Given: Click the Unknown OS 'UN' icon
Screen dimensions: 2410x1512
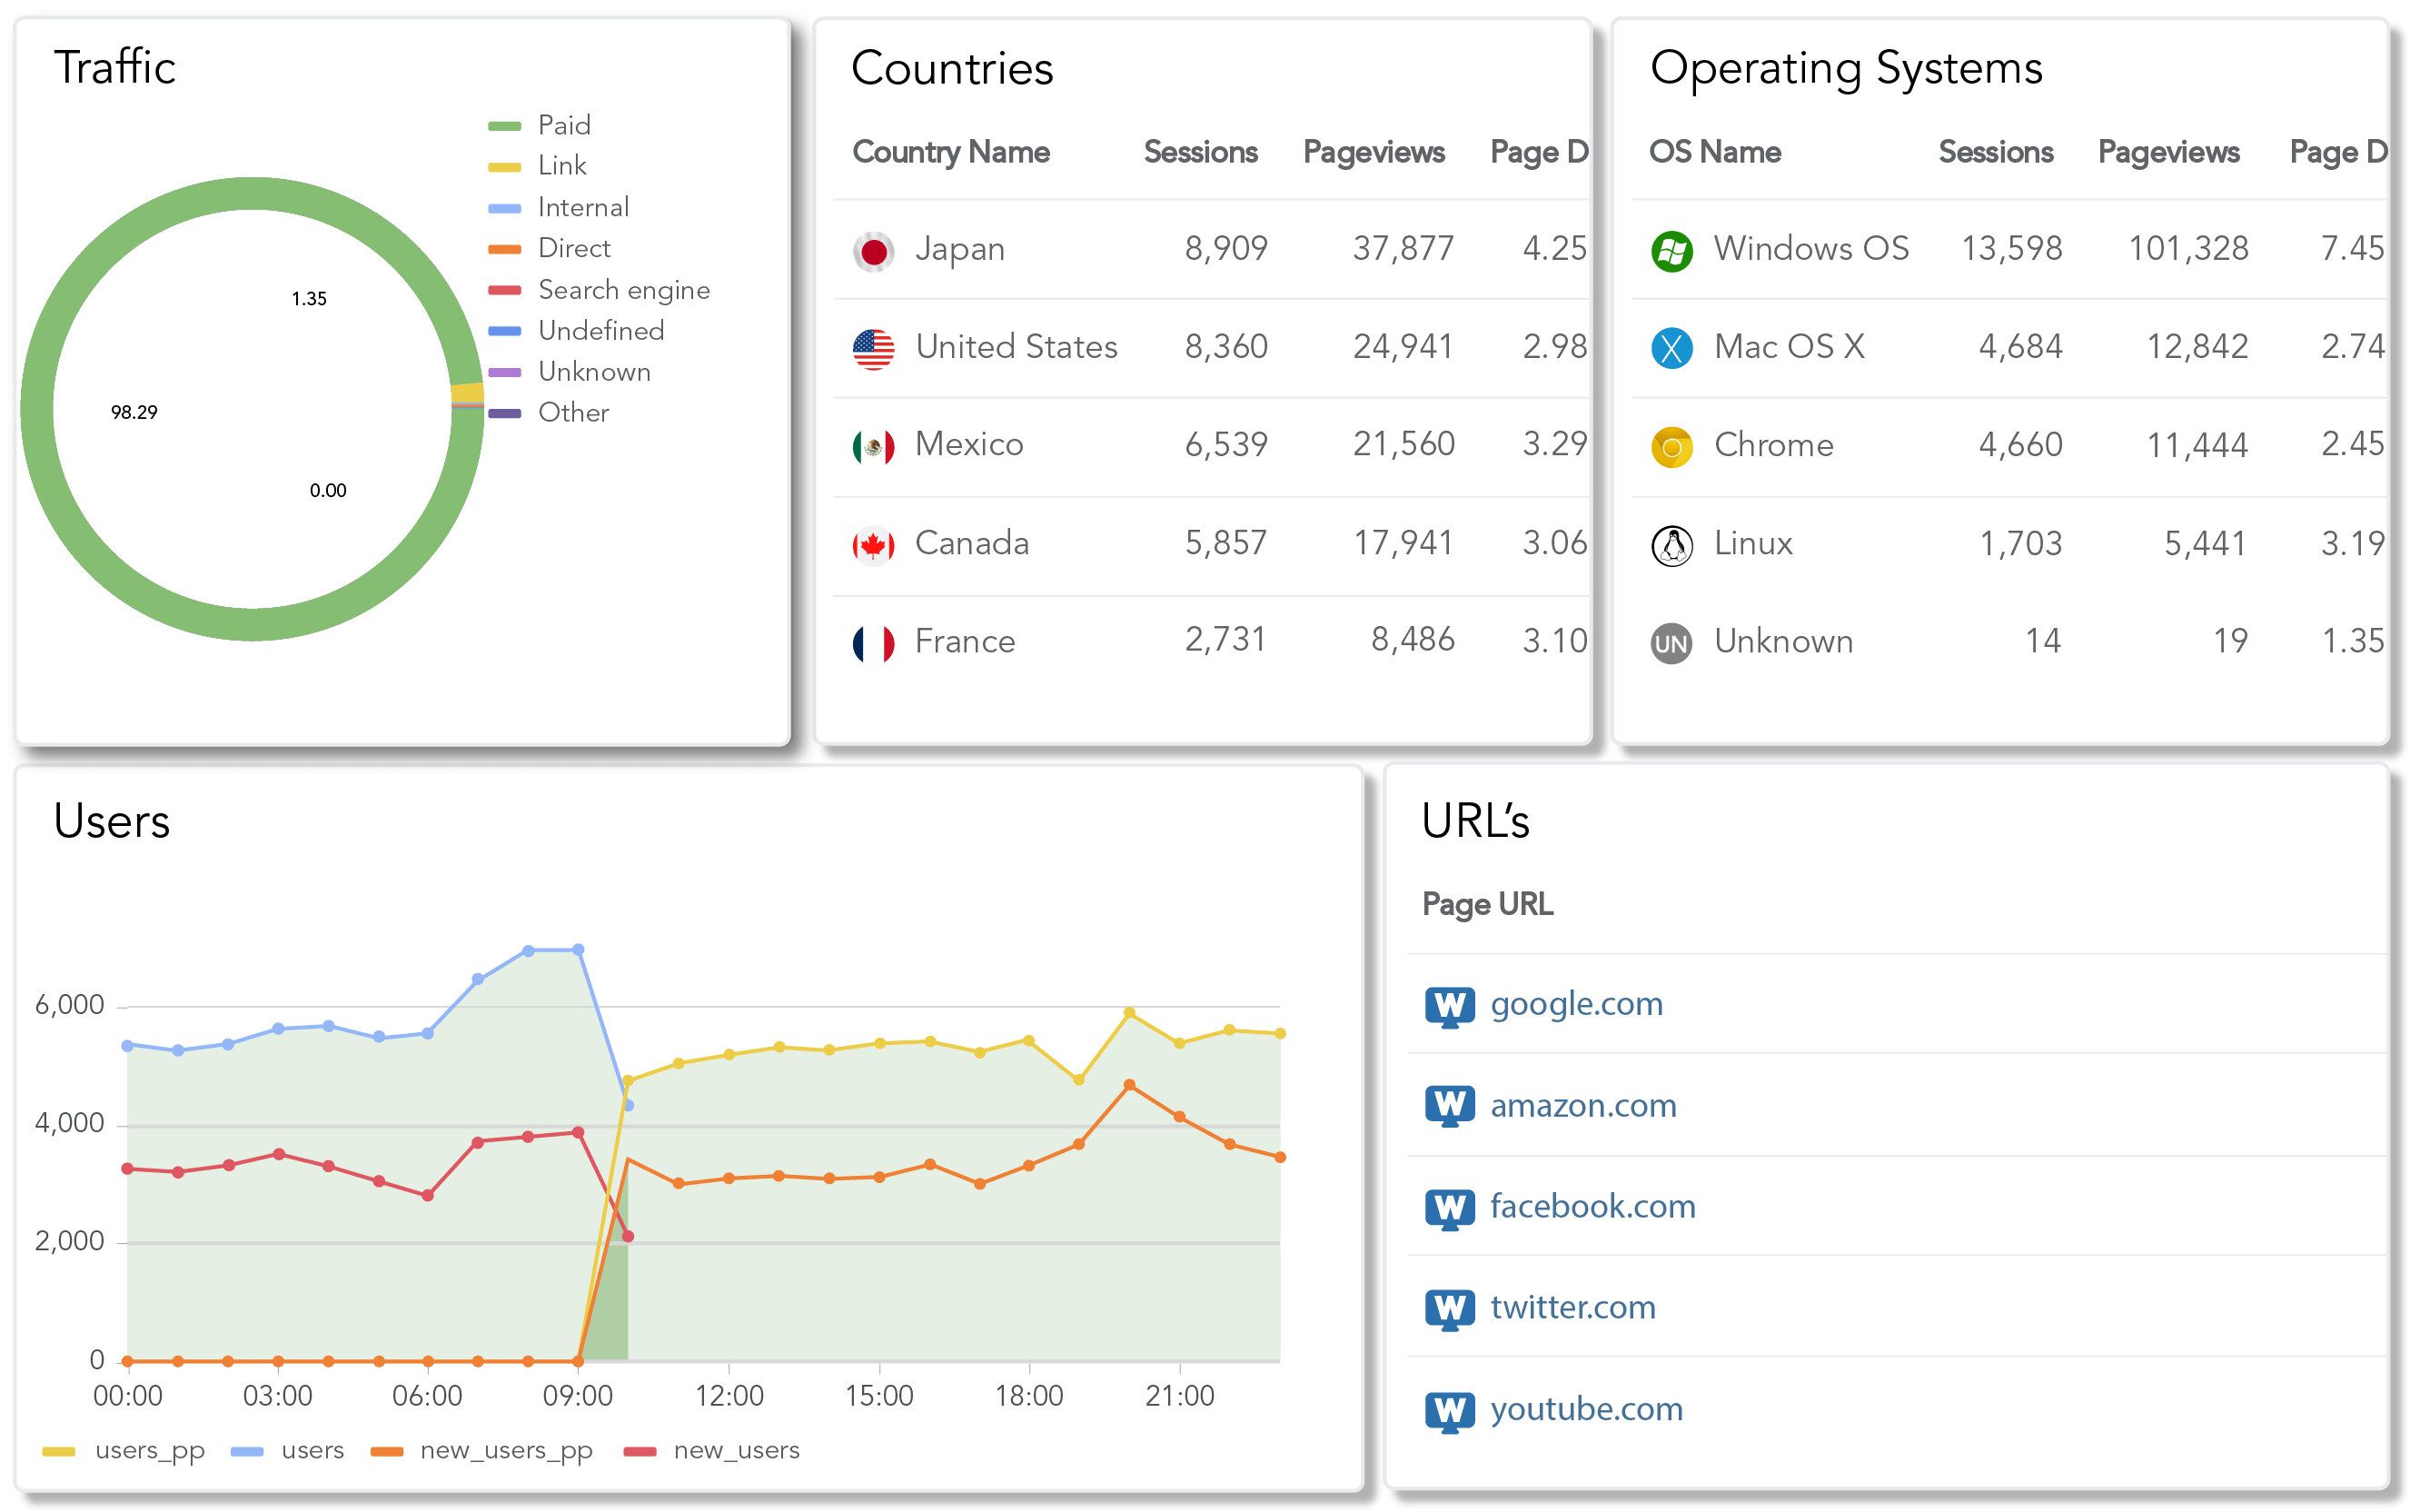Looking at the screenshot, I should click(1671, 643).
